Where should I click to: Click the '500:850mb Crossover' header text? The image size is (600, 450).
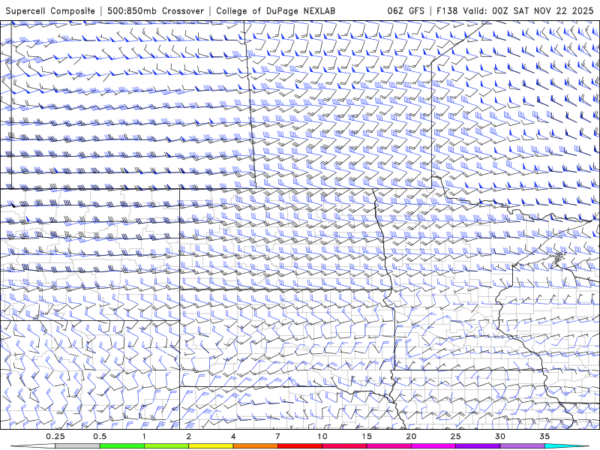pyautogui.click(x=155, y=10)
